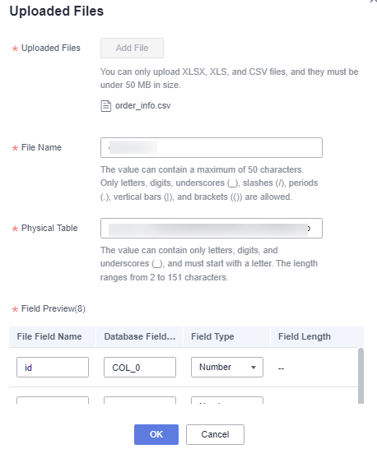This screenshot has height=463, width=377.
Task: Click the second row database field box
Action: point(140,400)
